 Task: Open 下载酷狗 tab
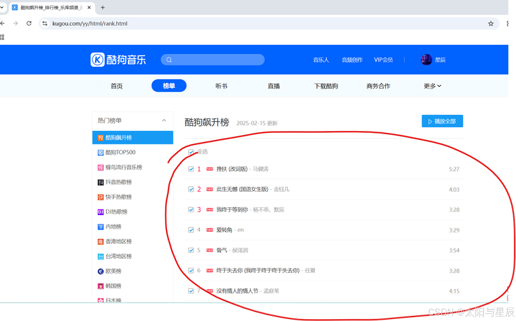click(x=326, y=86)
